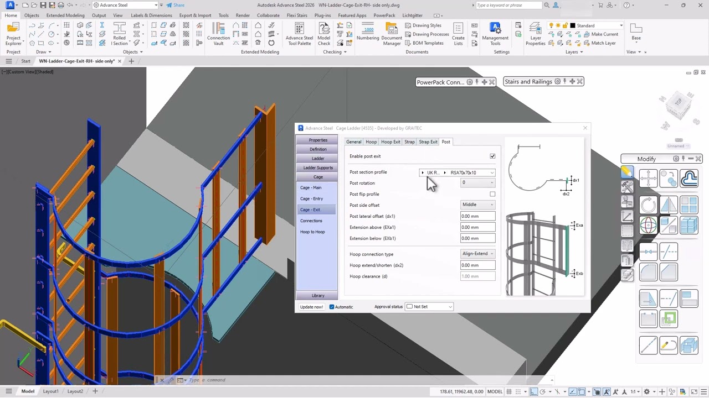This screenshot has height=398, width=709.
Task: Open status bar workspace switching gear
Action: [646, 391]
